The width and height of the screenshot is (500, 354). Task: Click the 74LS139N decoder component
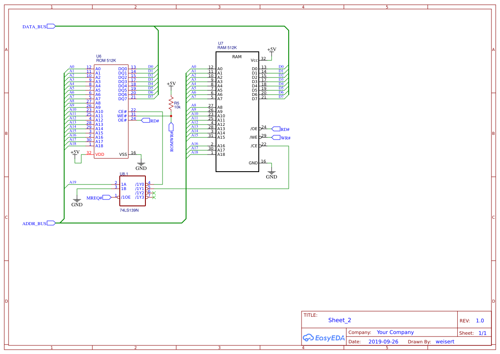coord(132,191)
